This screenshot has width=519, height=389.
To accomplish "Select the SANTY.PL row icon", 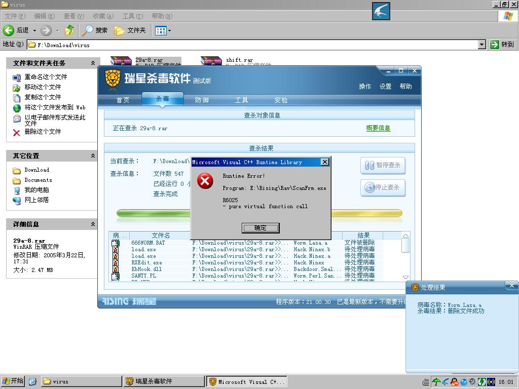I will point(116,276).
